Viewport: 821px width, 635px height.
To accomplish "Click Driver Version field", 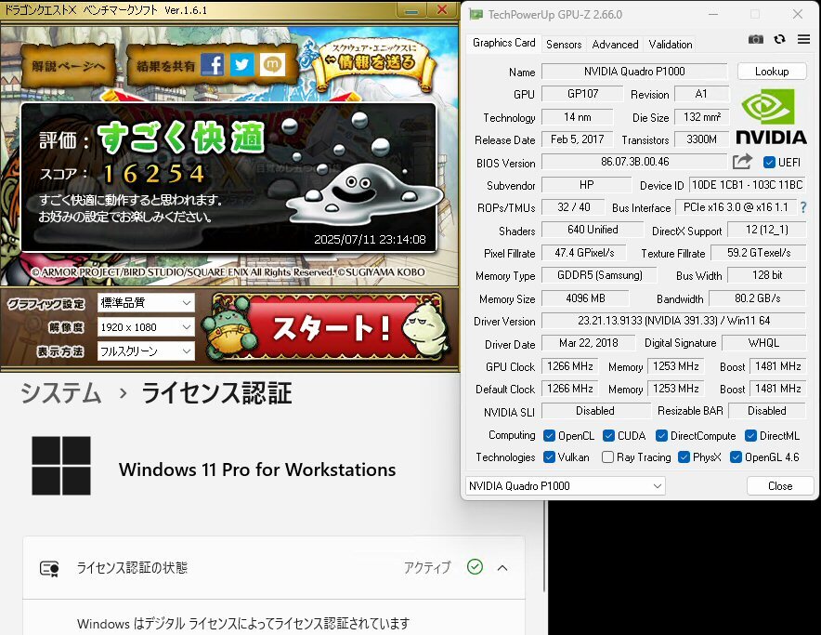I will pyautogui.click(x=673, y=321).
